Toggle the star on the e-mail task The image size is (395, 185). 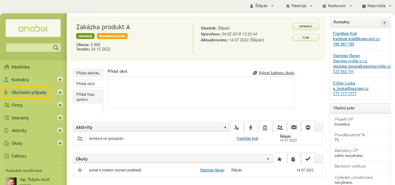coord(80,170)
